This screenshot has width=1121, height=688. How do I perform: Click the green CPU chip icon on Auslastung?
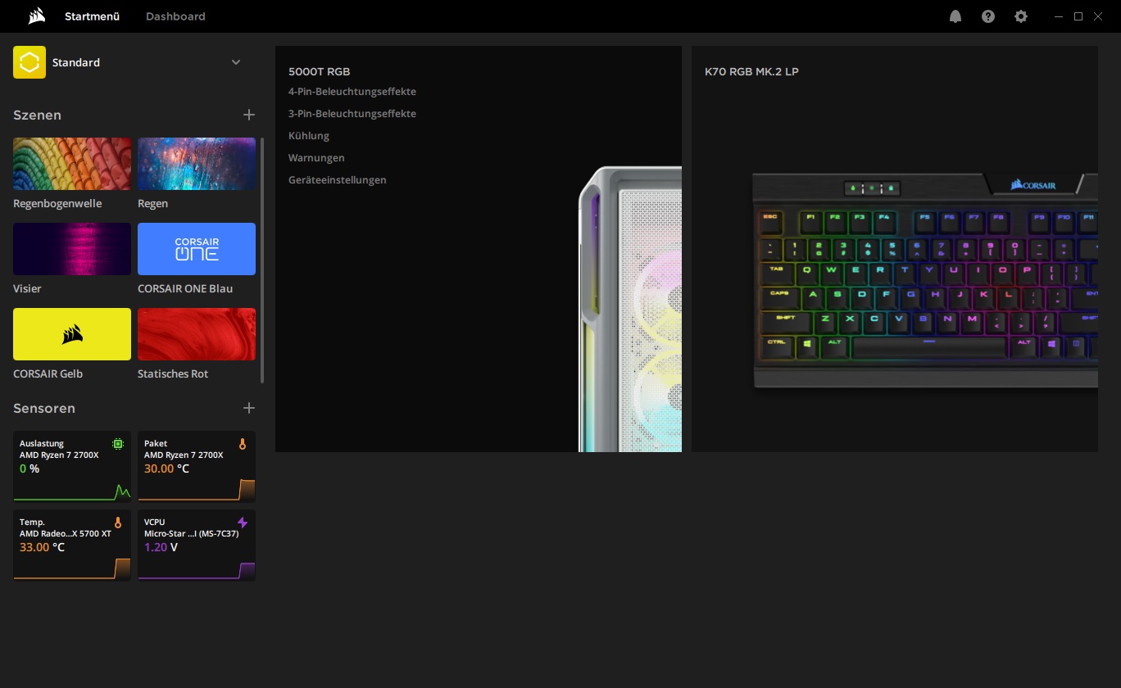118,444
